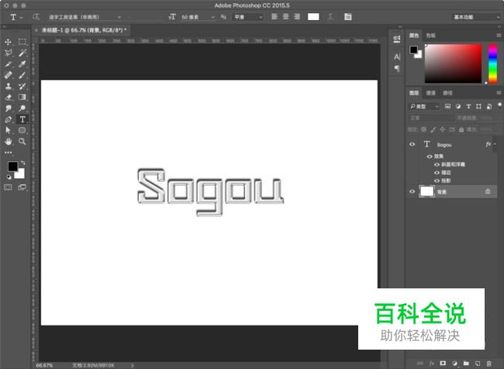
Task: Hide the Sogou text layer
Action: (413, 144)
